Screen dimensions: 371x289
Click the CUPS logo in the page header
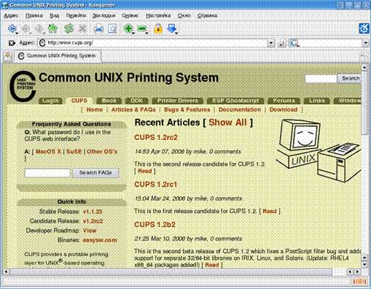pyautogui.click(x=23, y=86)
